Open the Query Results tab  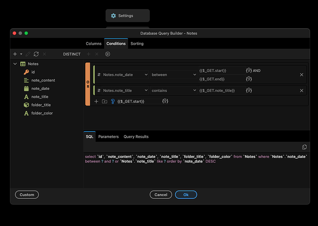point(135,137)
